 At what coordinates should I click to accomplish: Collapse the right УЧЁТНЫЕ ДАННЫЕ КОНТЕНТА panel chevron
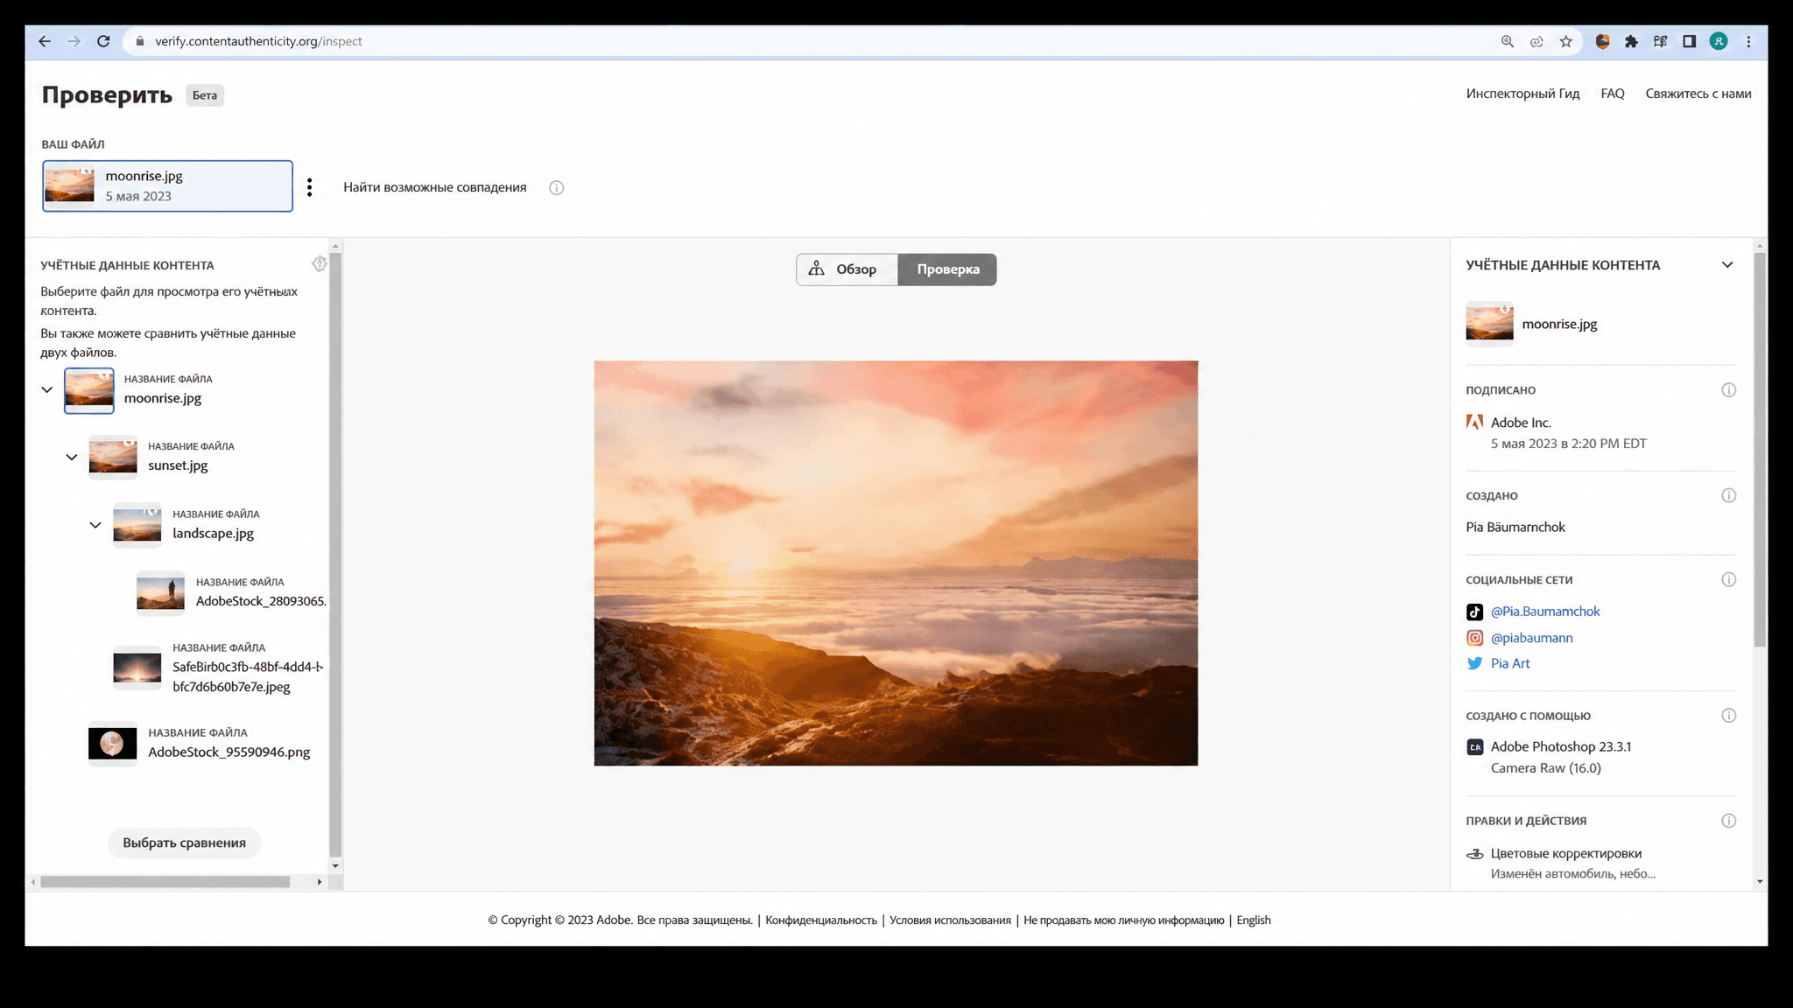[x=1726, y=265]
